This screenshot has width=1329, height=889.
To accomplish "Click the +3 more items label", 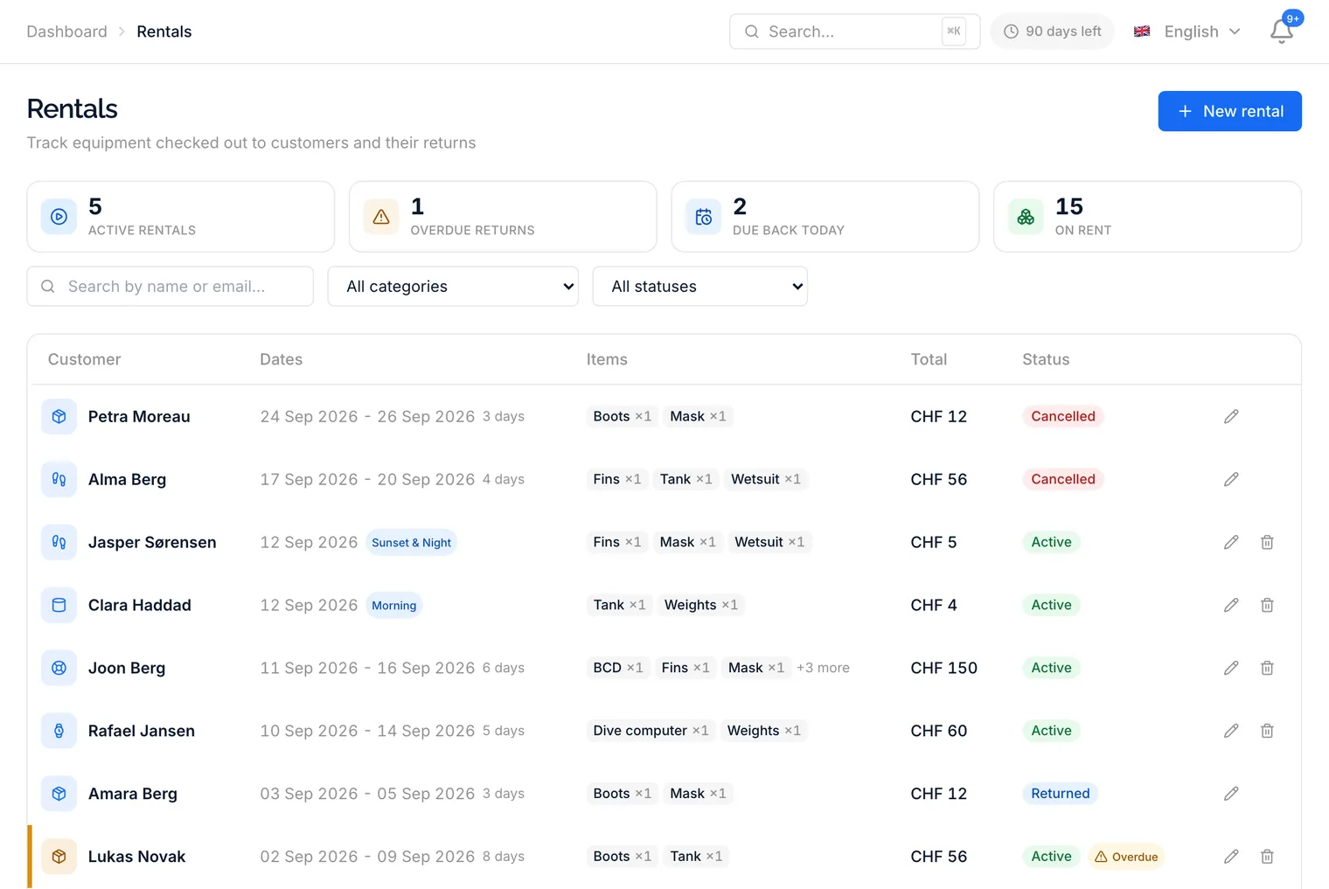I will [823, 668].
